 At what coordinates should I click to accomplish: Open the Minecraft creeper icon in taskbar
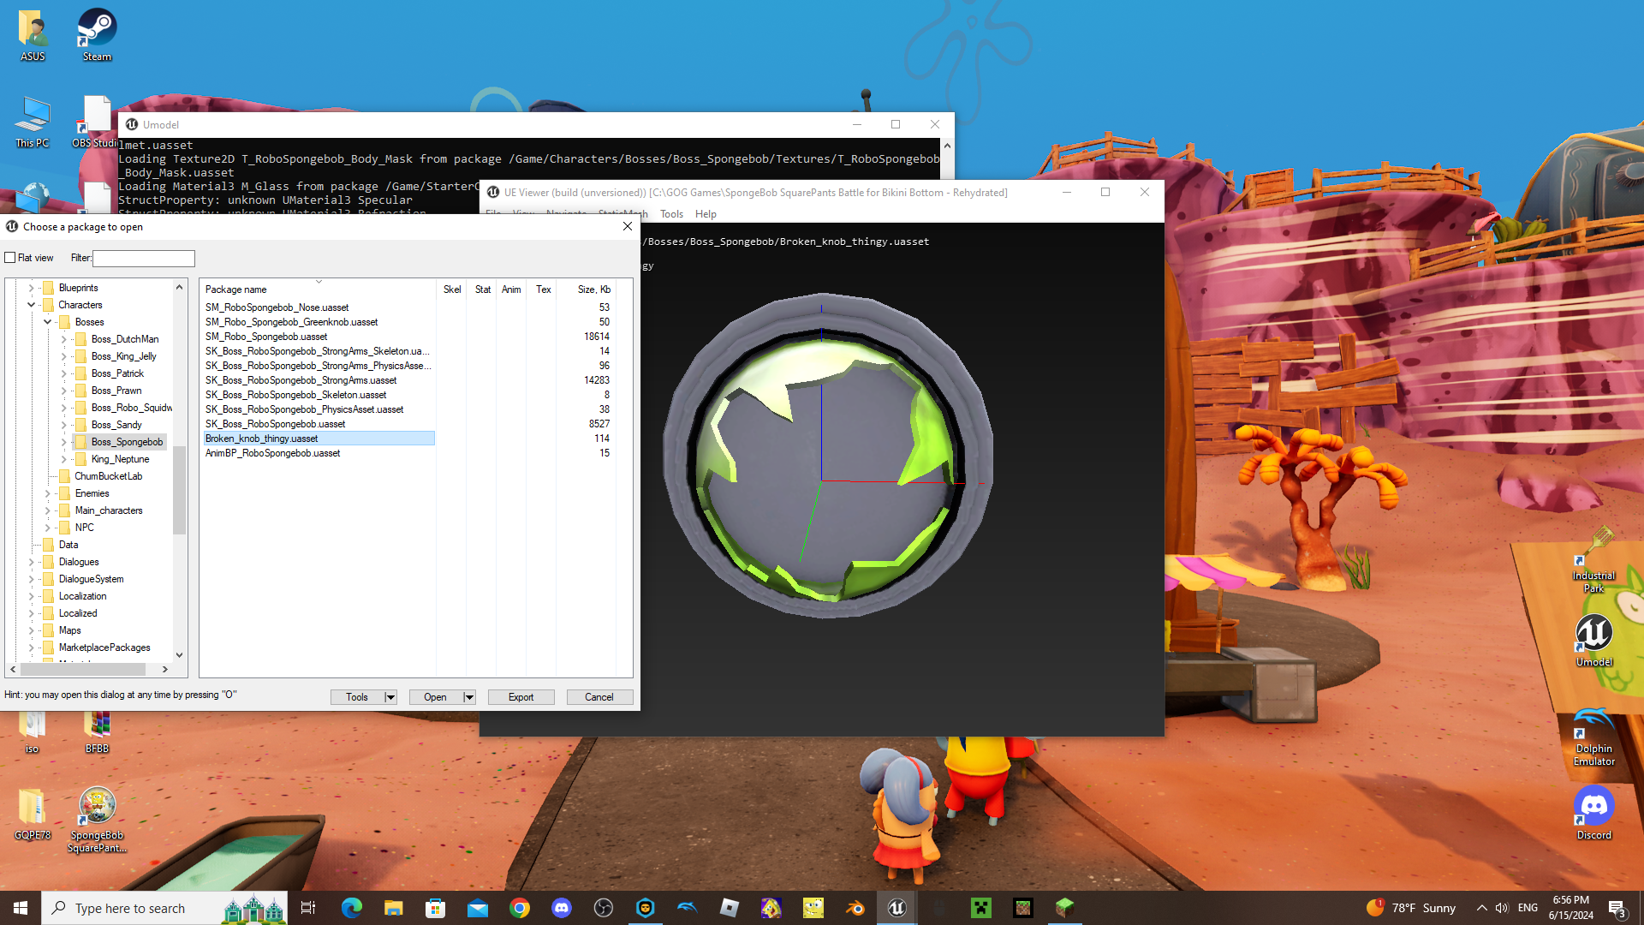980,908
